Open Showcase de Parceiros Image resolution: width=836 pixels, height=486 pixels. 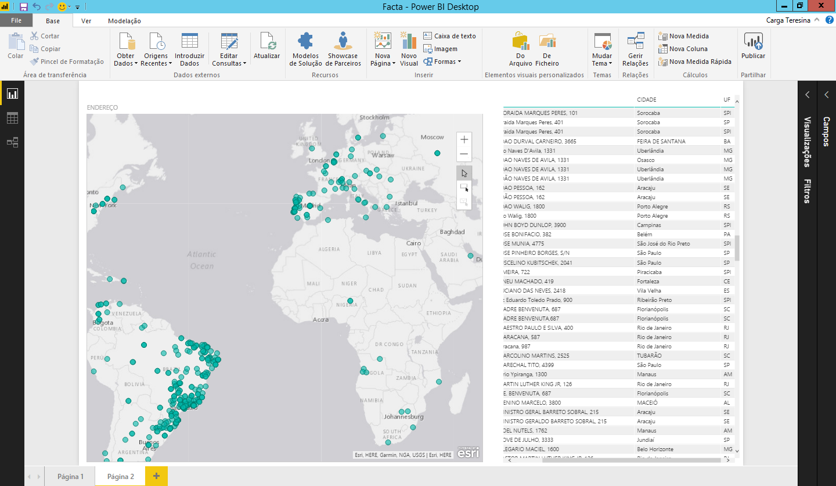tap(343, 50)
